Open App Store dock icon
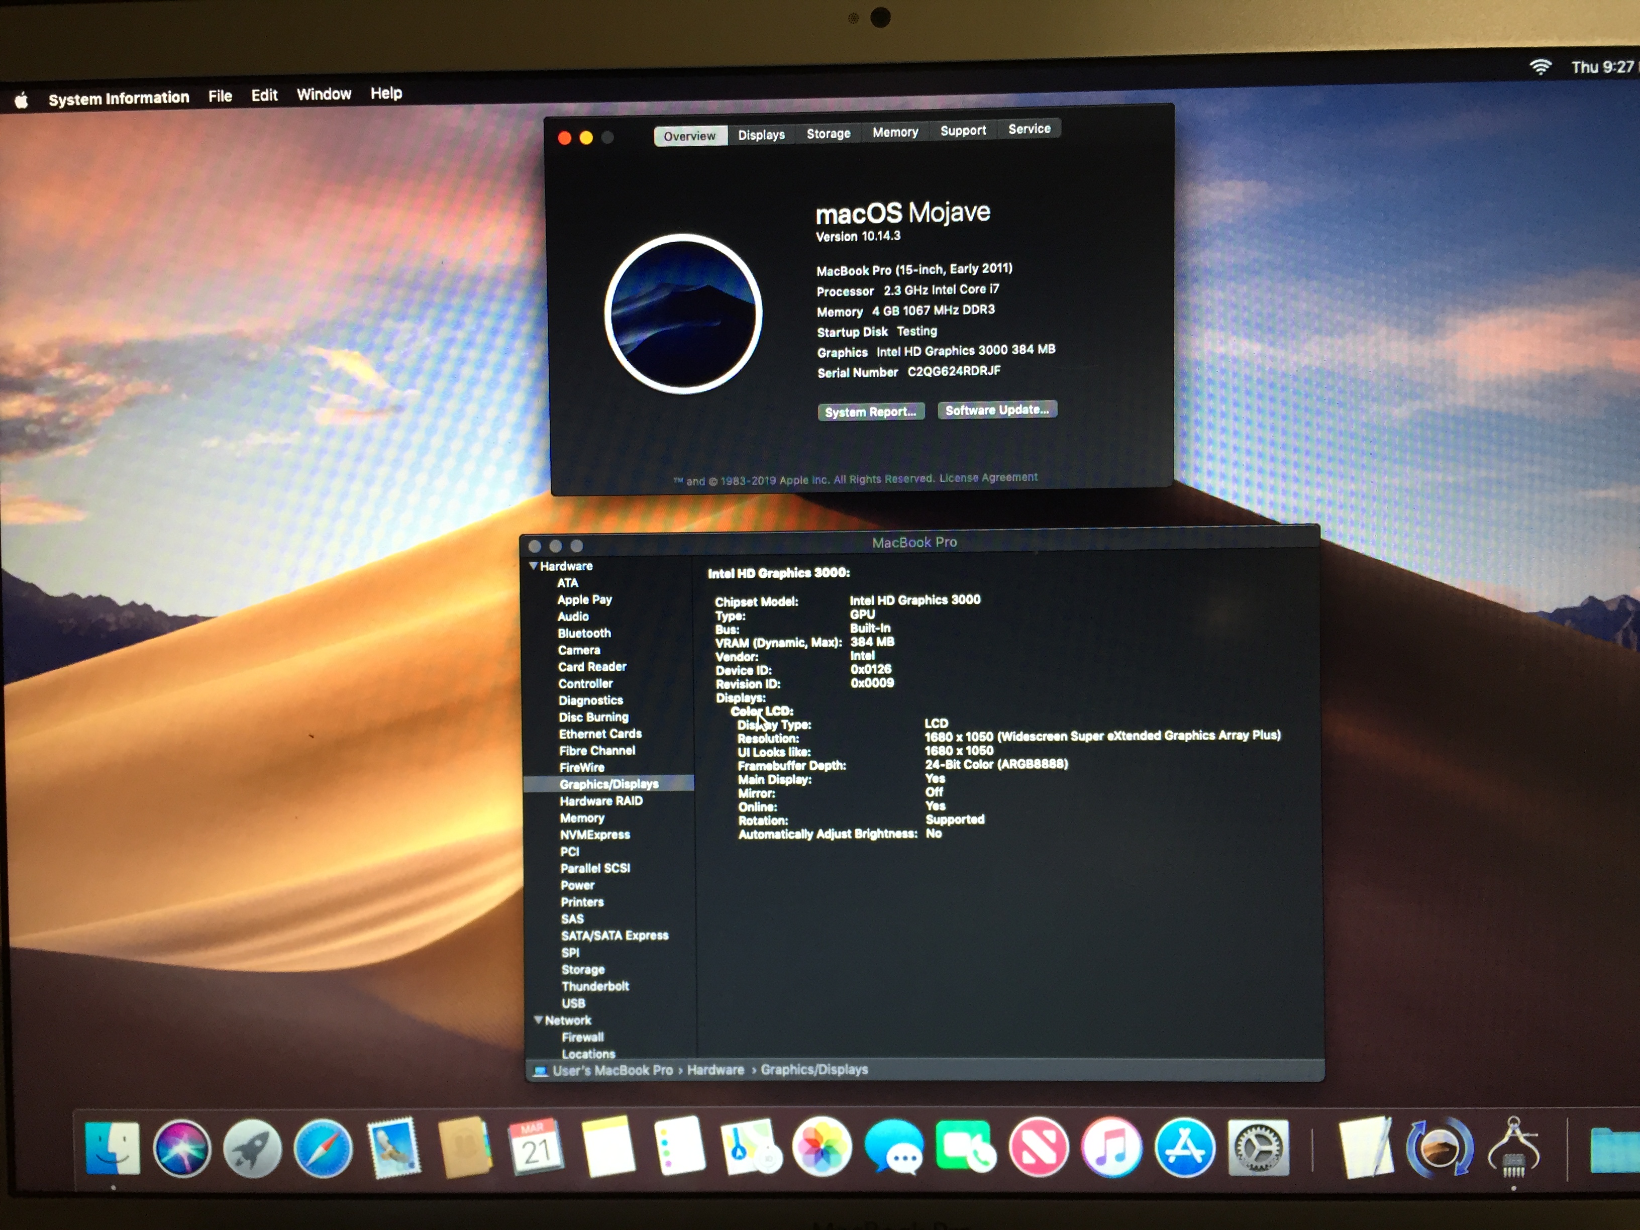The height and width of the screenshot is (1230, 1640). click(x=1185, y=1149)
